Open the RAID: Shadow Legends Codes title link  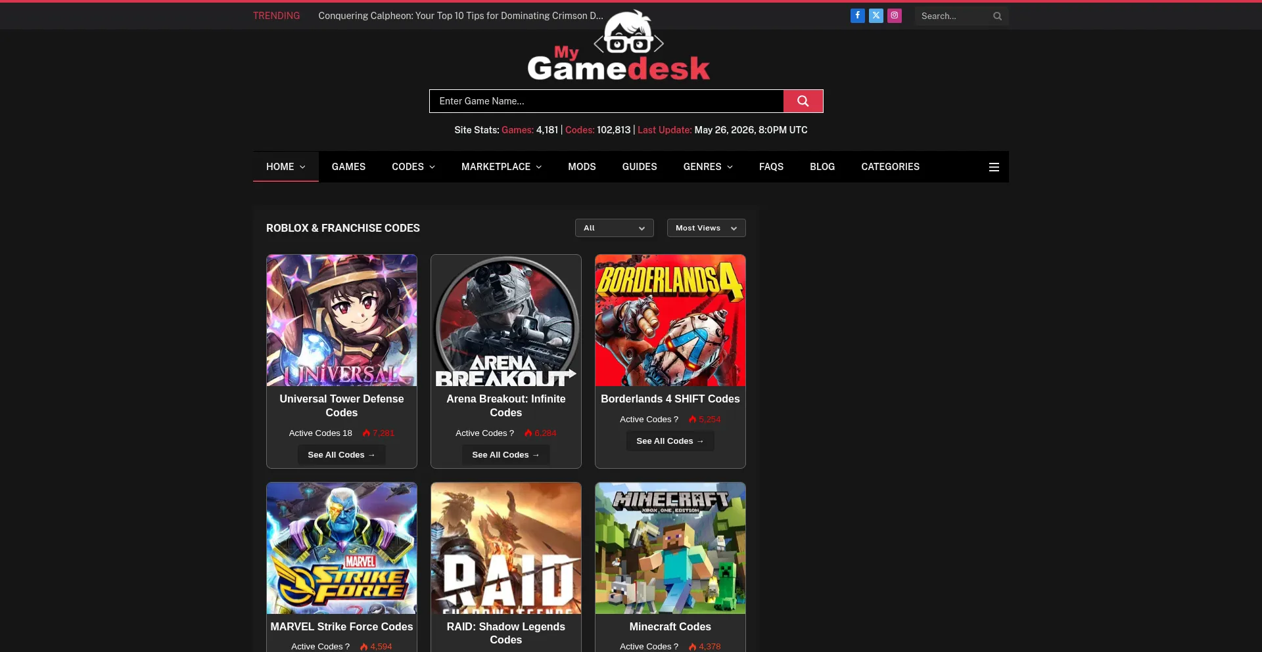pyautogui.click(x=506, y=634)
